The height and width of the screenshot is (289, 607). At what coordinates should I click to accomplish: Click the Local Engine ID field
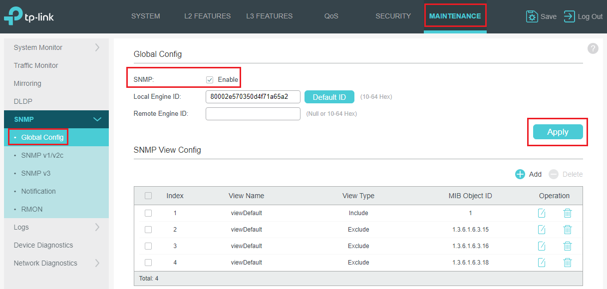tap(253, 97)
